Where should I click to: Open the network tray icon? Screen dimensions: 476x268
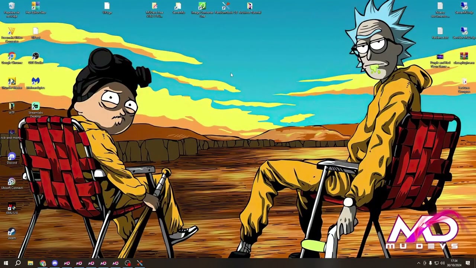tap(436, 263)
